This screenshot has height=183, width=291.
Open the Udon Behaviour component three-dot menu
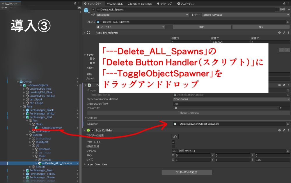pyautogui.click(x=288, y=85)
